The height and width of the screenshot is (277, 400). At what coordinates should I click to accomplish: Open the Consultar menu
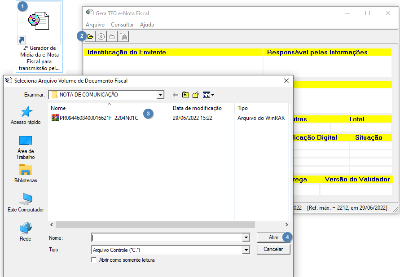pyautogui.click(x=122, y=25)
